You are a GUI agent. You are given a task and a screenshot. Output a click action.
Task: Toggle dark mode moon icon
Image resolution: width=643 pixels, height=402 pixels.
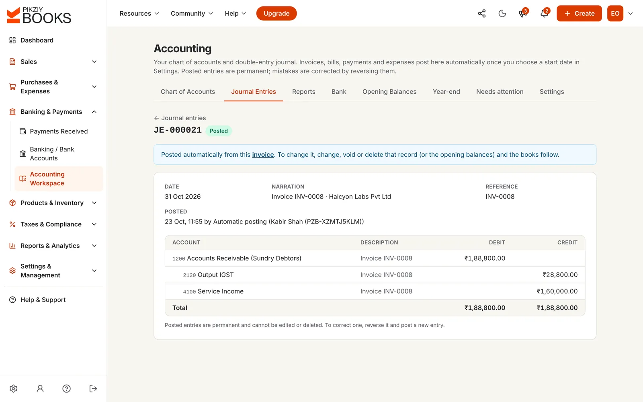click(x=502, y=13)
